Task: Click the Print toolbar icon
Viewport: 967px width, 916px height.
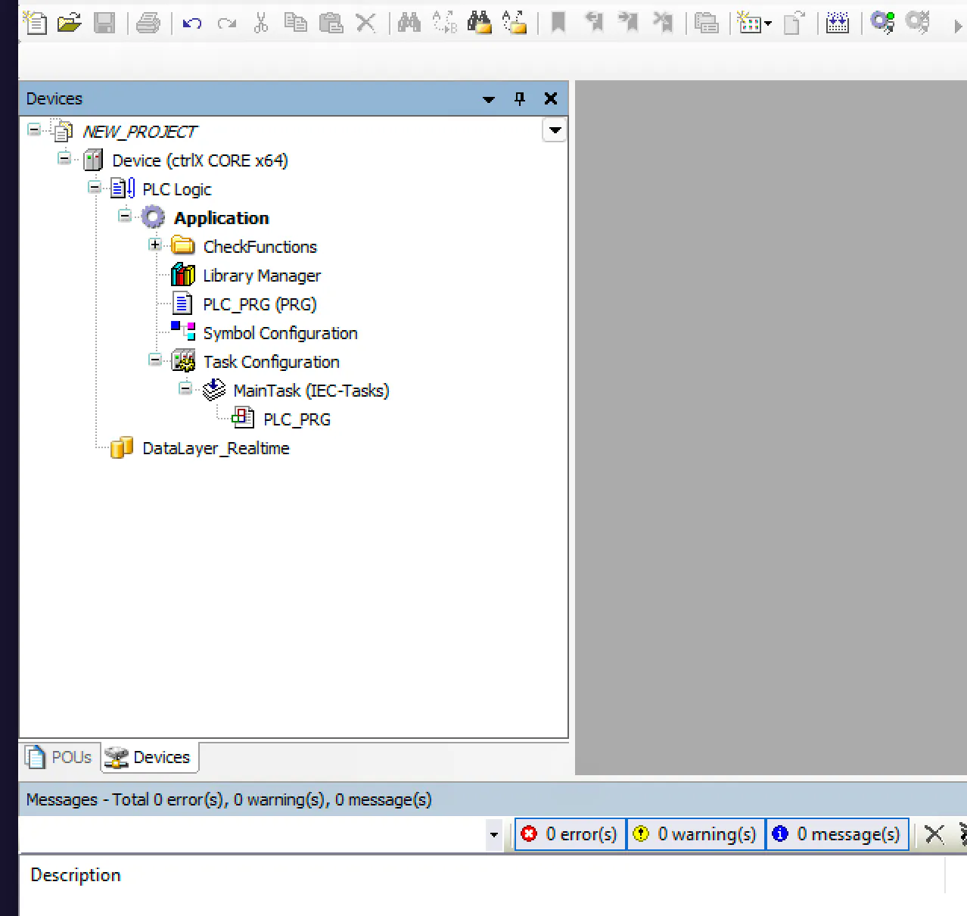Action: 148,23
